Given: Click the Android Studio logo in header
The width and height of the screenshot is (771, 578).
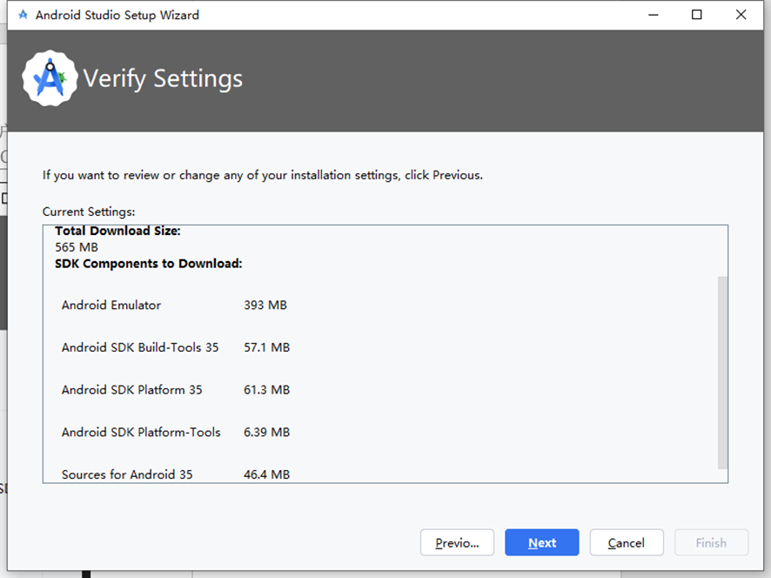Looking at the screenshot, I should coord(50,78).
